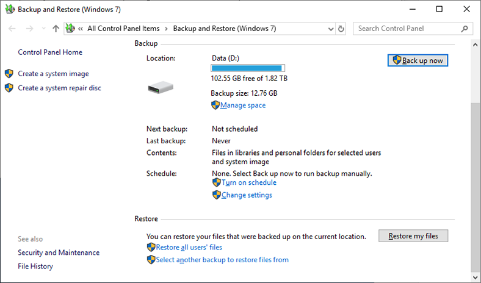The image size is (481, 283).
Task: Click the Restore my files button
Action: click(413, 236)
